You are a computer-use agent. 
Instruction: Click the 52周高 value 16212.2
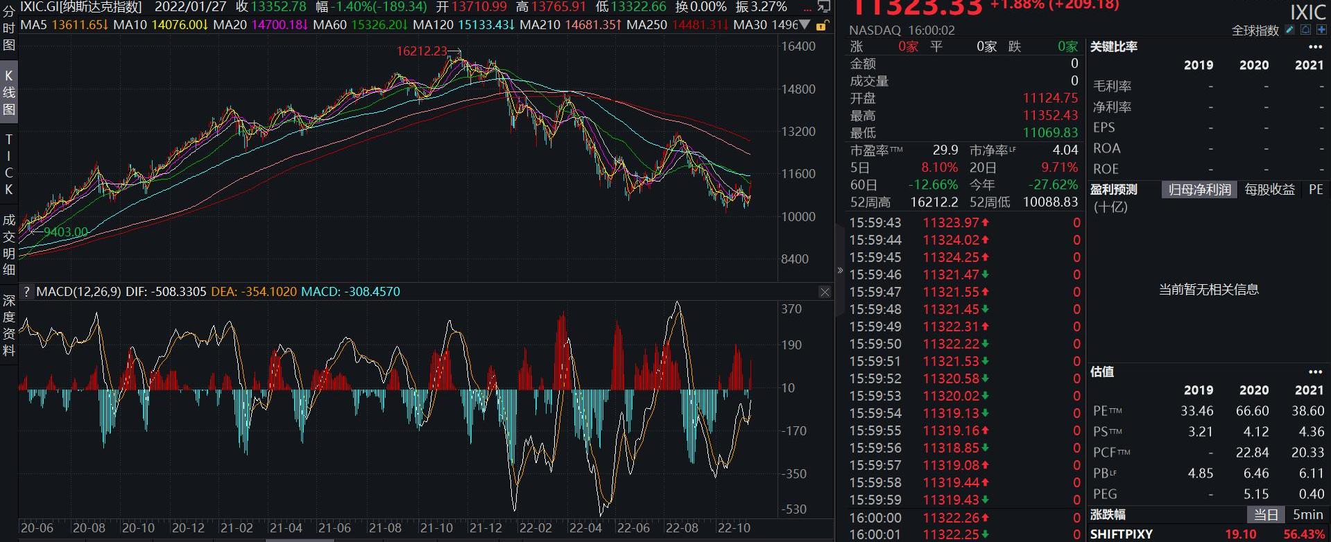[934, 202]
